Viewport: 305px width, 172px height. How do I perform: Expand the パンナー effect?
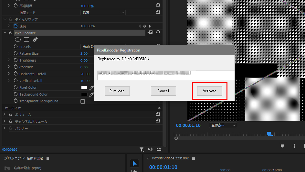coord(5,128)
